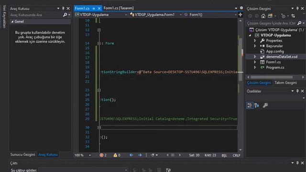Click the code cleanup broom icon
The width and height of the screenshot is (306, 172).
click(x=153, y=155)
